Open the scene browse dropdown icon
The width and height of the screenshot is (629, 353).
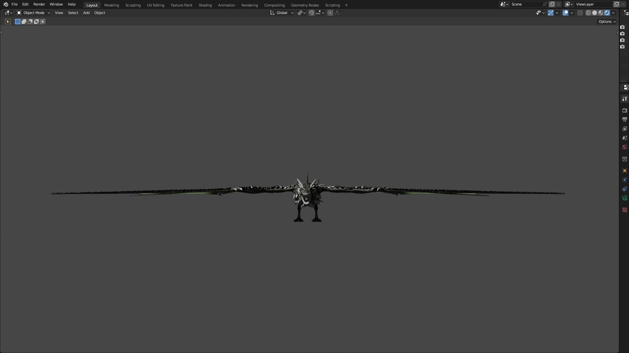tap(504, 4)
